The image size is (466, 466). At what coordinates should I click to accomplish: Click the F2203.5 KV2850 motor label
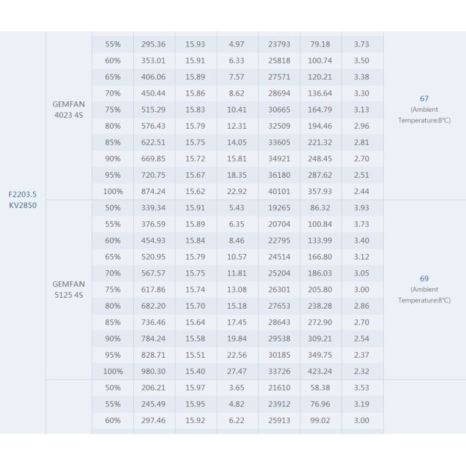pos(23,200)
